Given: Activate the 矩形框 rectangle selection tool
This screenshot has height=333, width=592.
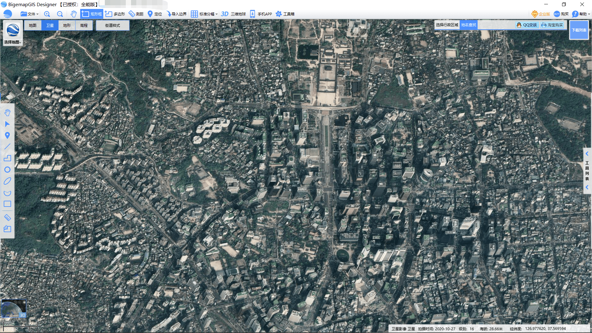Looking at the screenshot, I should tap(92, 14).
